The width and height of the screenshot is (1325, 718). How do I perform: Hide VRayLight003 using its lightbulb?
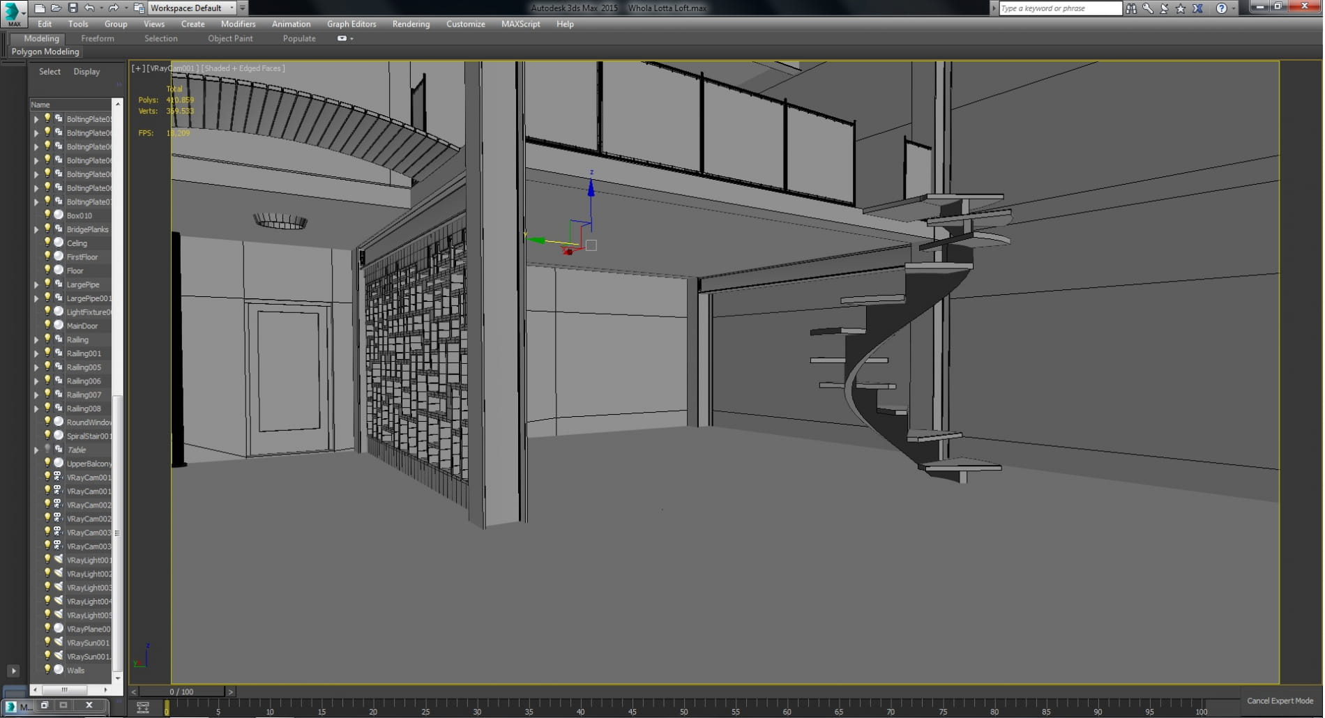47,587
